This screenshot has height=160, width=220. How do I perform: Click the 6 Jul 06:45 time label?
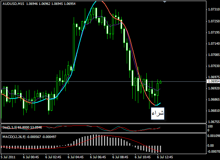tap(97, 157)
